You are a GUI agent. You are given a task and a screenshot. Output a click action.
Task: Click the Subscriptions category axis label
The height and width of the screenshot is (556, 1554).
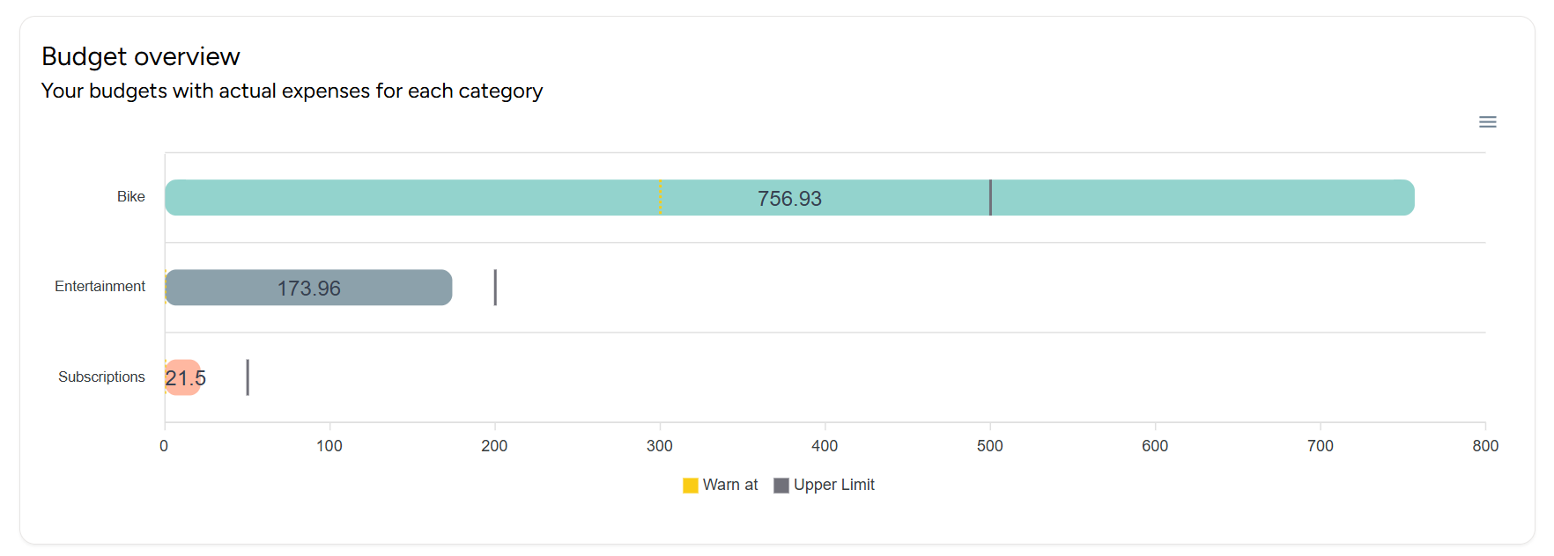click(x=101, y=377)
